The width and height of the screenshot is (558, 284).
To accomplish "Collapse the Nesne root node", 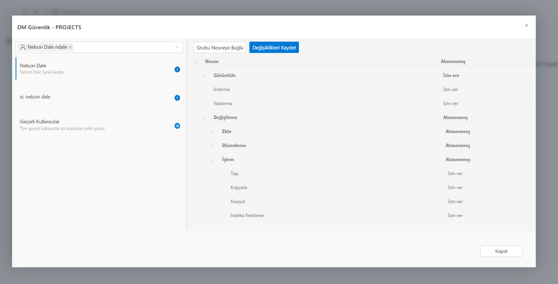I will (x=196, y=61).
